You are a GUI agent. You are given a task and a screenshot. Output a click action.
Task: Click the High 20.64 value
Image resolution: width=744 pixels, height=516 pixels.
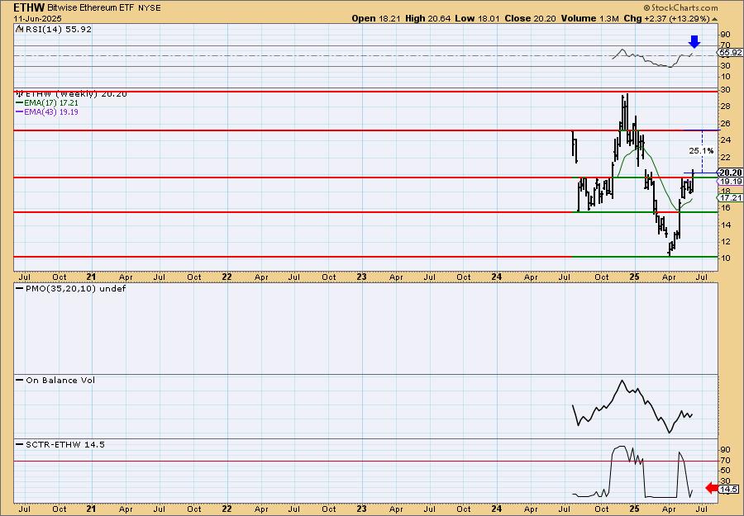[x=428, y=18]
